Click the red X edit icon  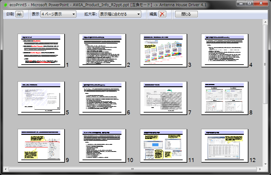162,14
